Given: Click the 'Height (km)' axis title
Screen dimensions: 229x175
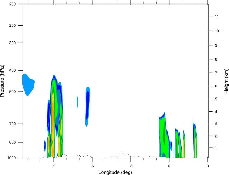Looking at the screenshot, I should [x=226, y=81].
